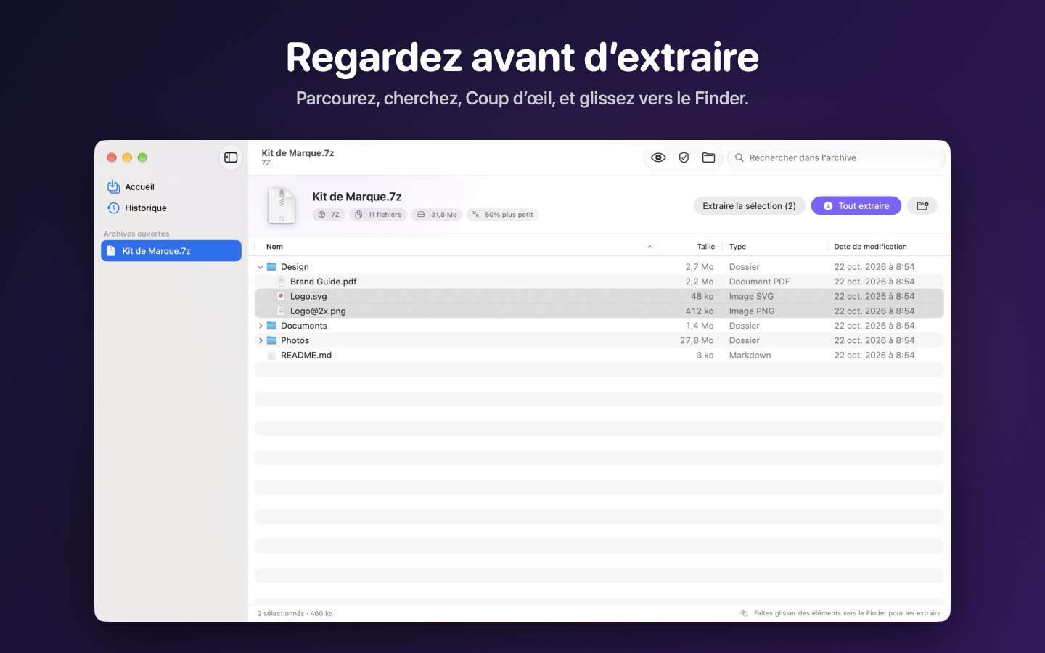Image resolution: width=1045 pixels, height=653 pixels.
Task: Click the magnifier icon in search field
Action: coord(739,157)
